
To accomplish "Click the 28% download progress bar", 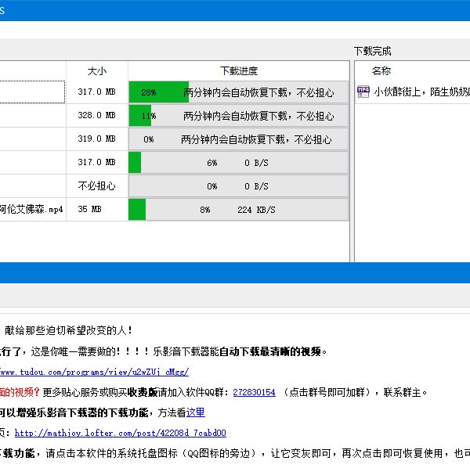I will click(238, 92).
